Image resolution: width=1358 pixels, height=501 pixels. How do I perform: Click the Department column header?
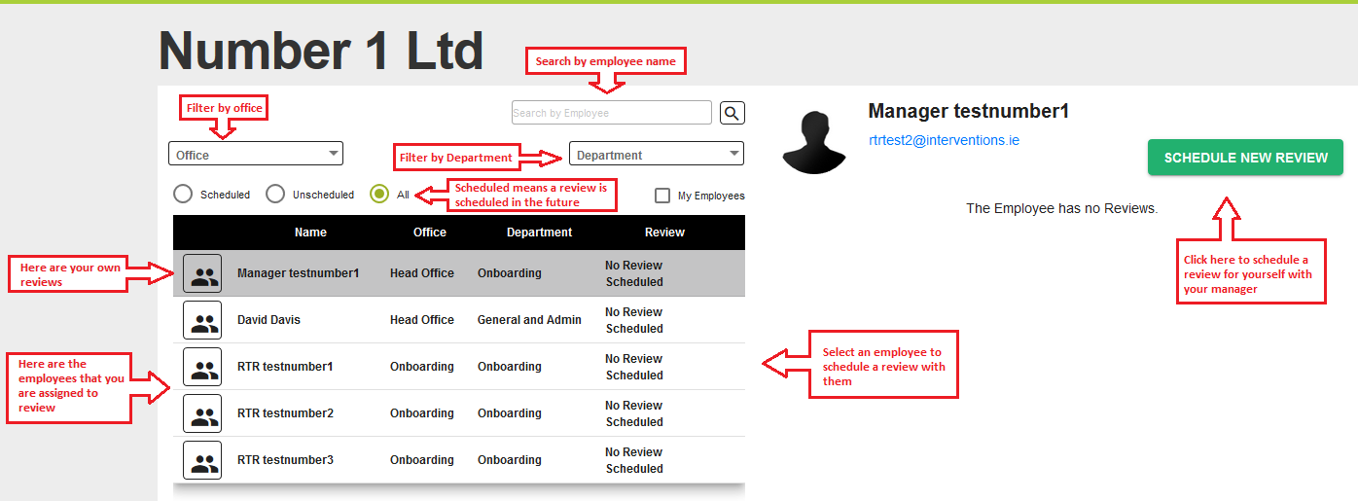[539, 233]
